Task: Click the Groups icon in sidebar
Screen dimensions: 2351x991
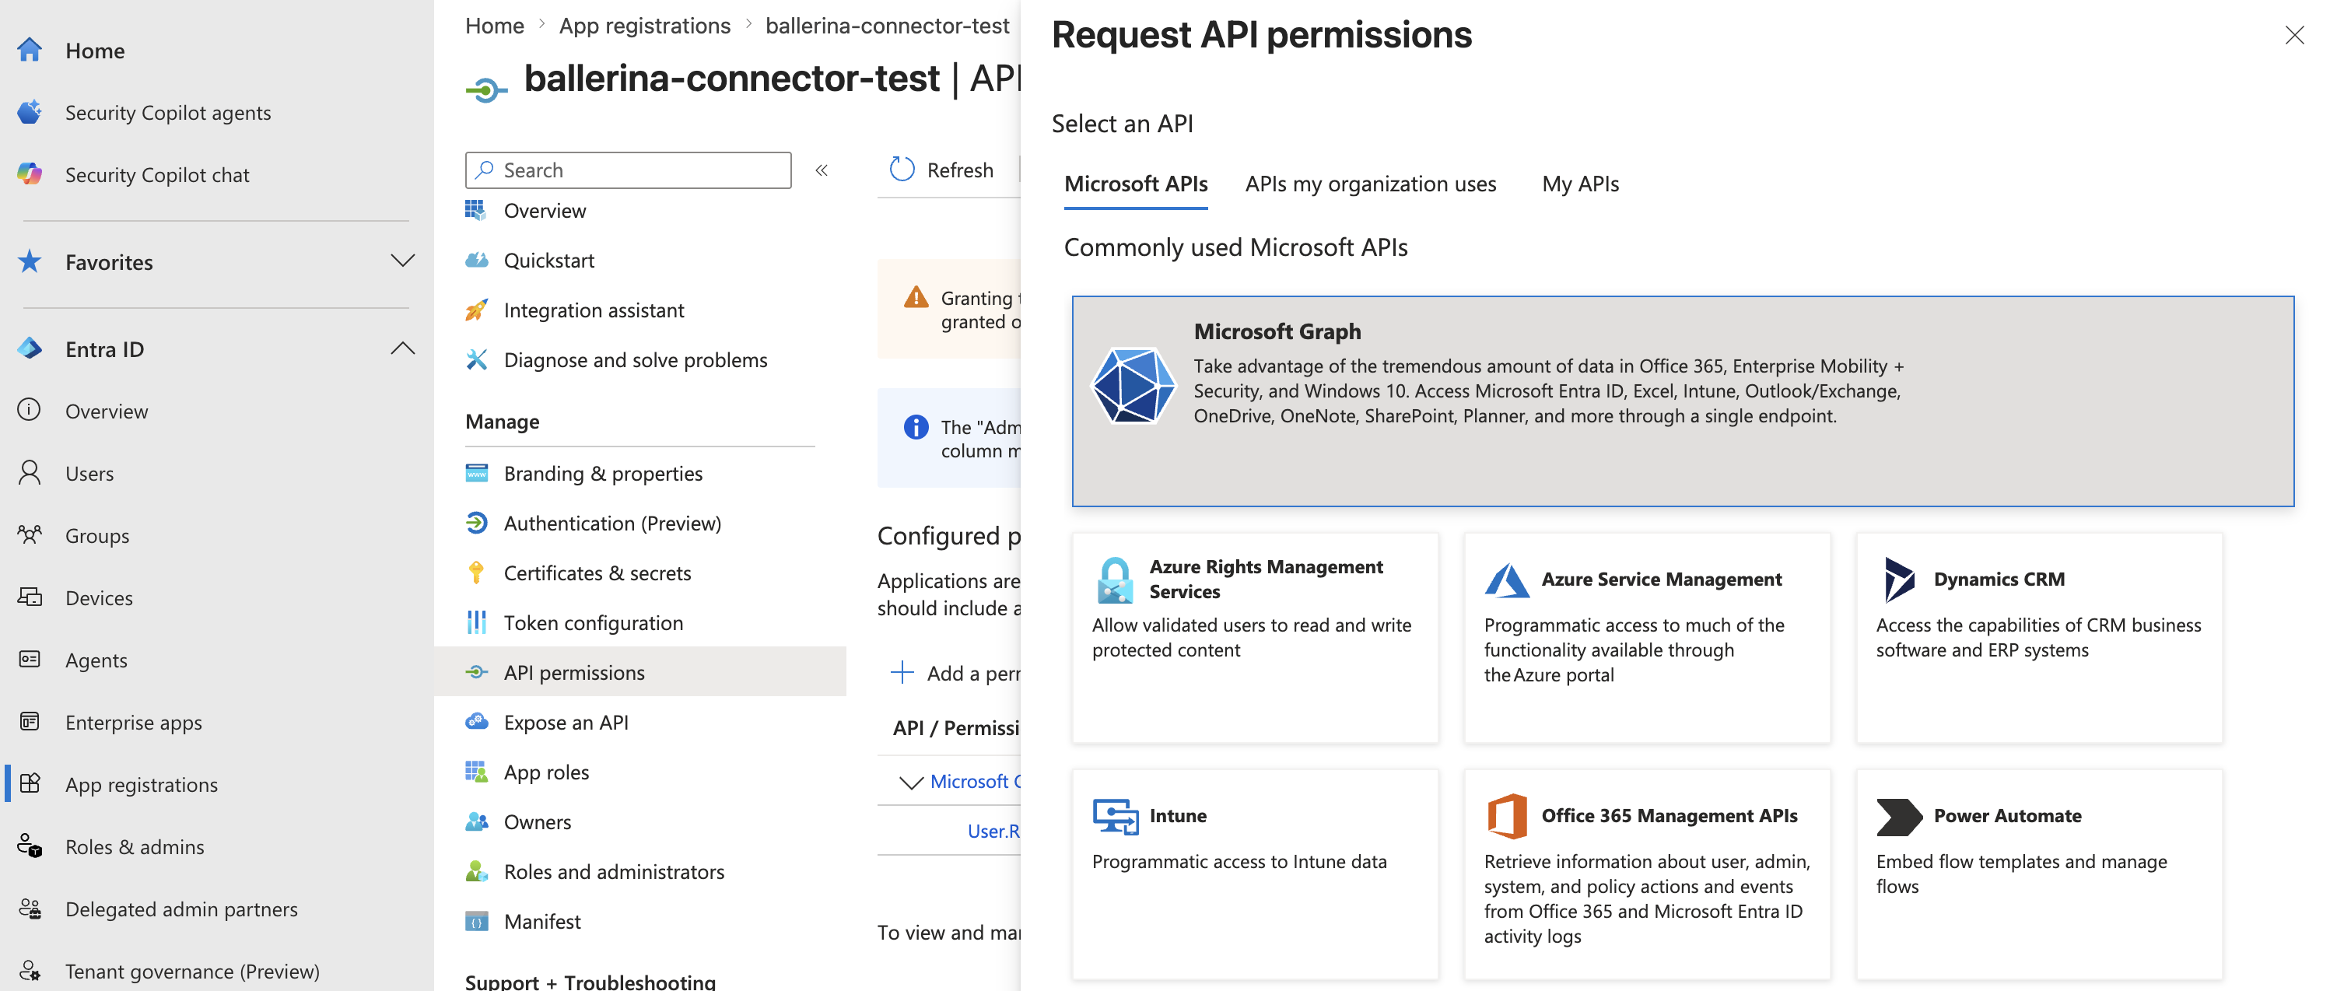Action: coord(30,534)
